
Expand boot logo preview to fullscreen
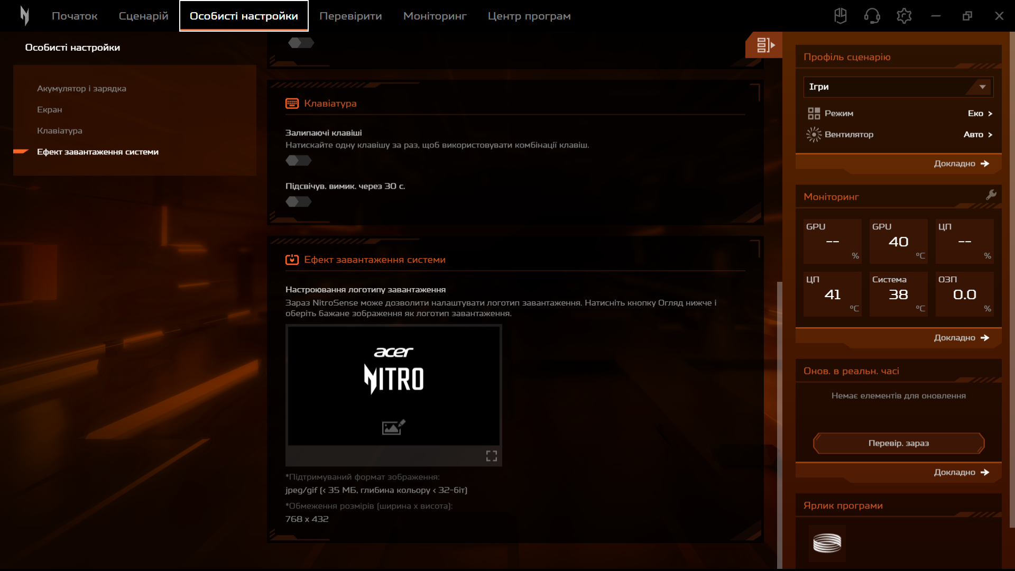[x=492, y=456]
